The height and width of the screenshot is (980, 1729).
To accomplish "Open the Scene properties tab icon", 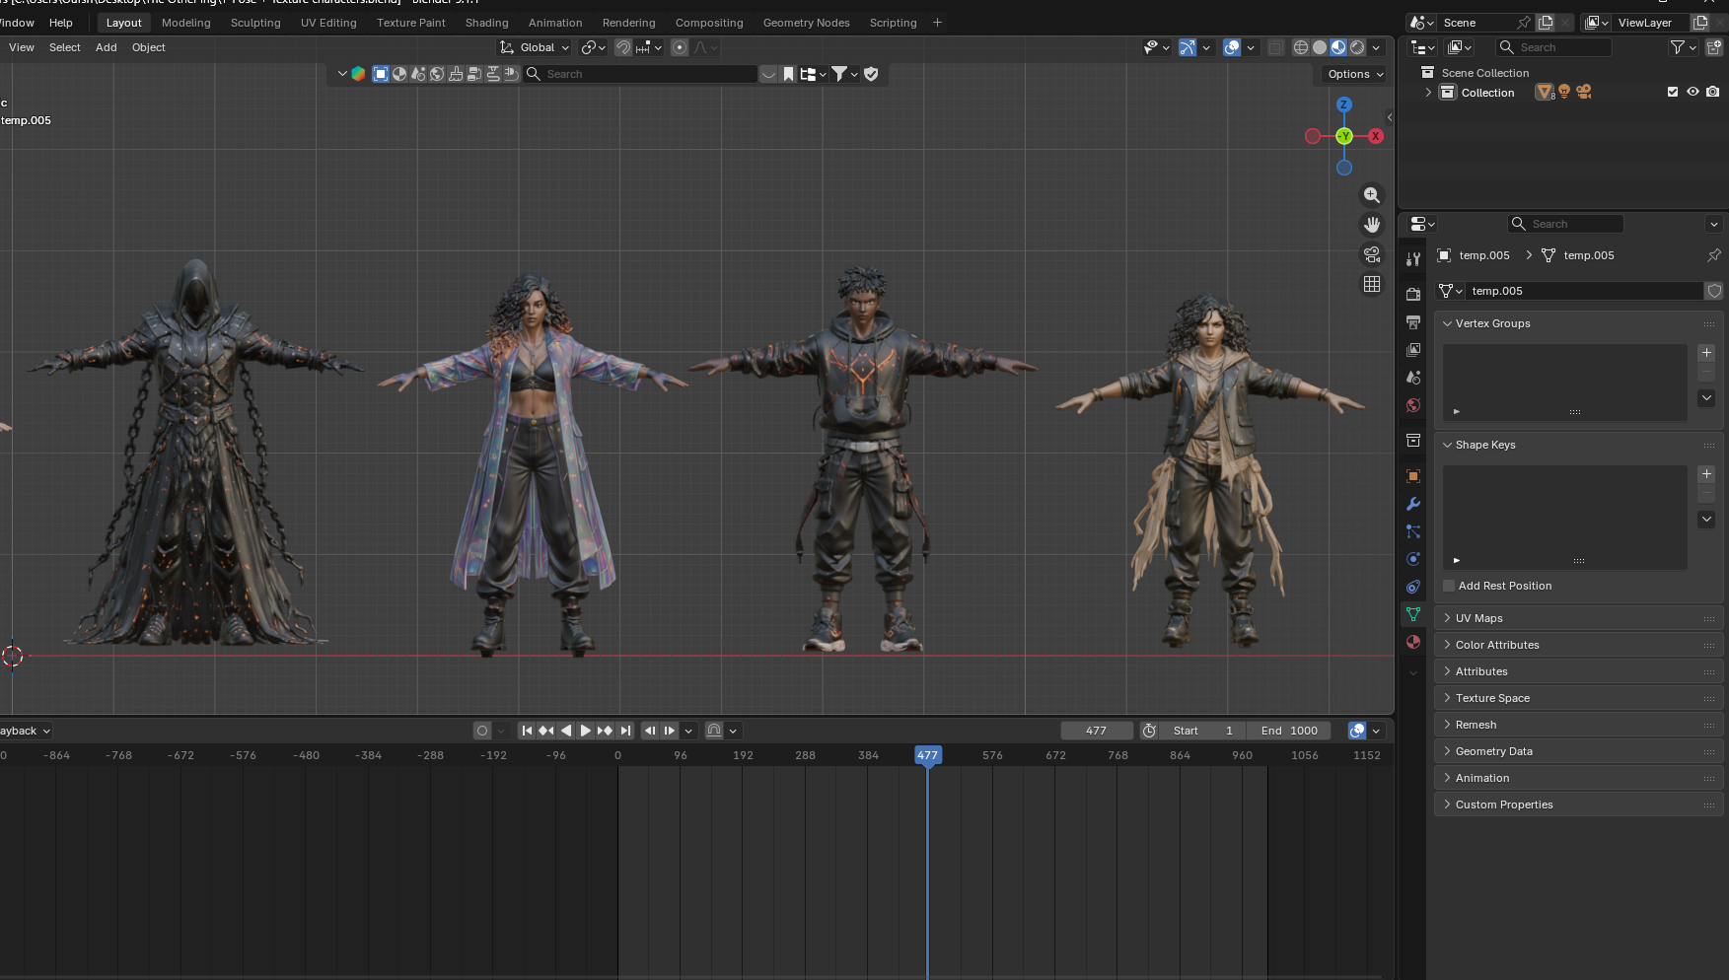I will click(1413, 378).
